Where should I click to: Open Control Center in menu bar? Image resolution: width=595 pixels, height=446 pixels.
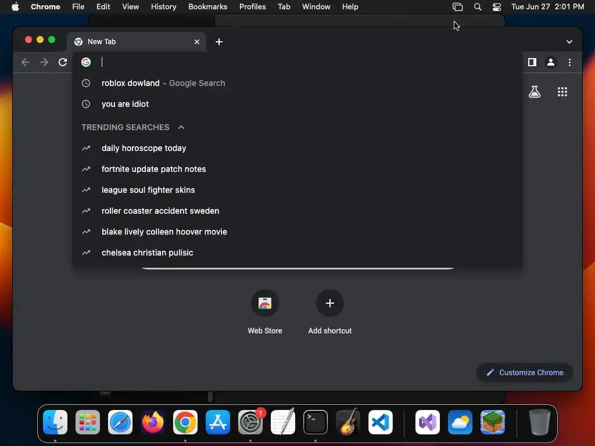(x=497, y=7)
